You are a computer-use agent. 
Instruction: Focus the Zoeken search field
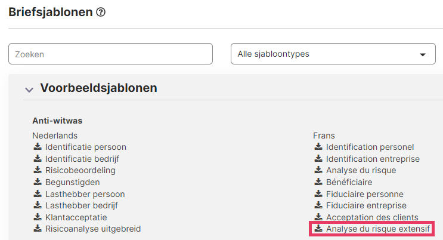(110, 54)
